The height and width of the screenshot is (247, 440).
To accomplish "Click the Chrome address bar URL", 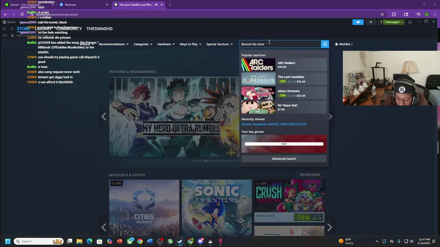I will tap(57, 14).
